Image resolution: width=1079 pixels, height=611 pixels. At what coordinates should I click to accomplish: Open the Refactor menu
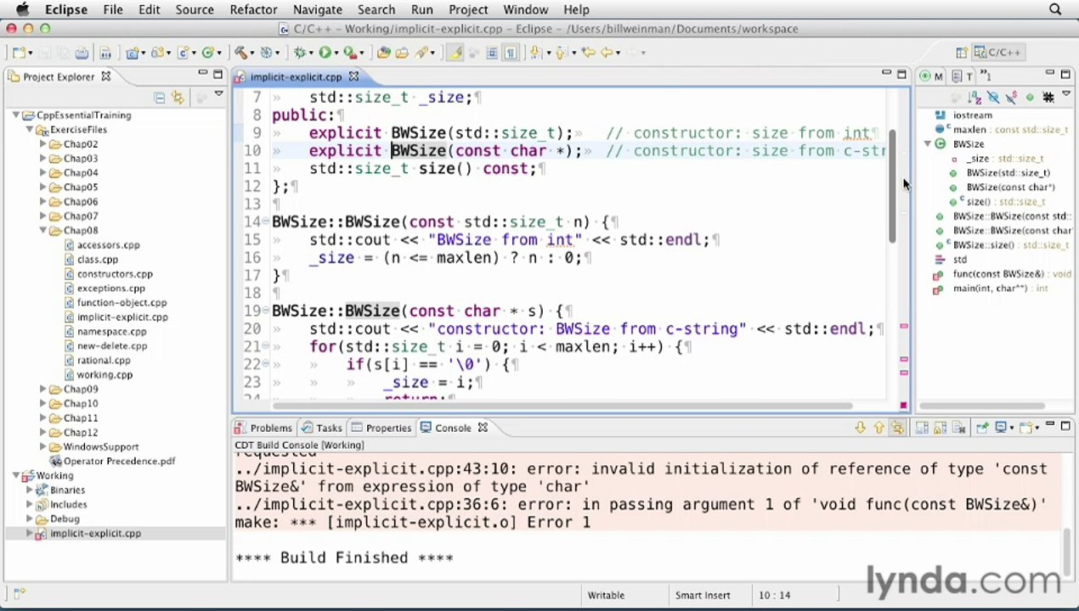(253, 10)
